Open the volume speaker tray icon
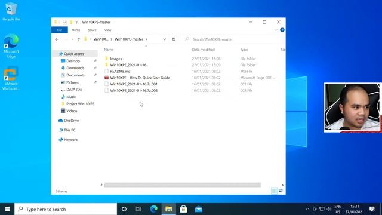Screen dimensions: 382x215 click(x=329, y=209)
